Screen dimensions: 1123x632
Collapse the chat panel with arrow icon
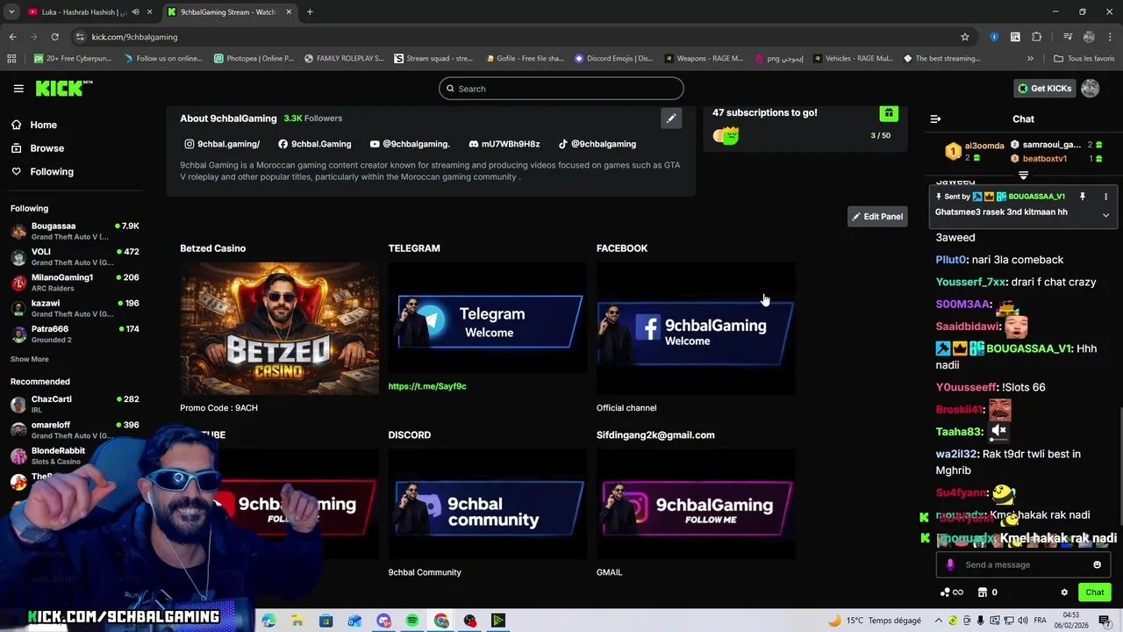pyautogui.click(x=935, y=118)
